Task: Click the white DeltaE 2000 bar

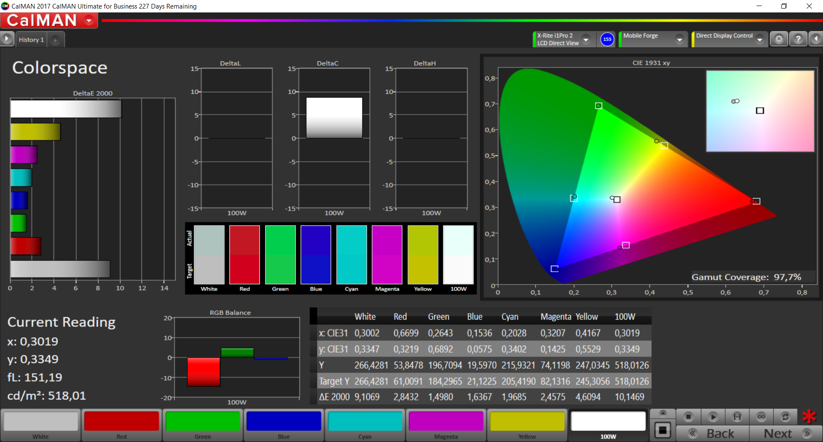Action: pyautogui.click(x=66, y=109)
